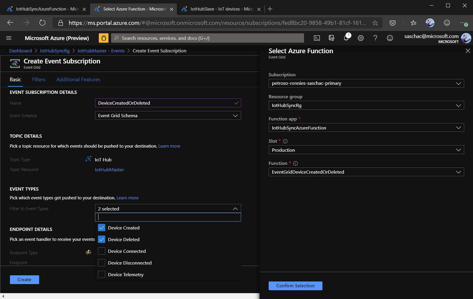Image resolution: width=473 pixels, height=299 pixels.
Task: Show the Function info tooltip icon
Action: pos(295,163)
